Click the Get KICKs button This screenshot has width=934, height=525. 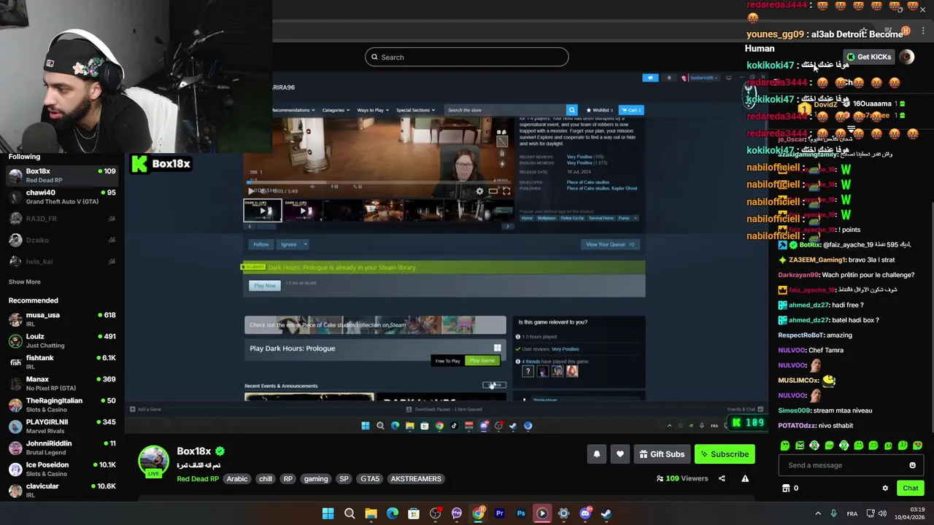[869, 57]
